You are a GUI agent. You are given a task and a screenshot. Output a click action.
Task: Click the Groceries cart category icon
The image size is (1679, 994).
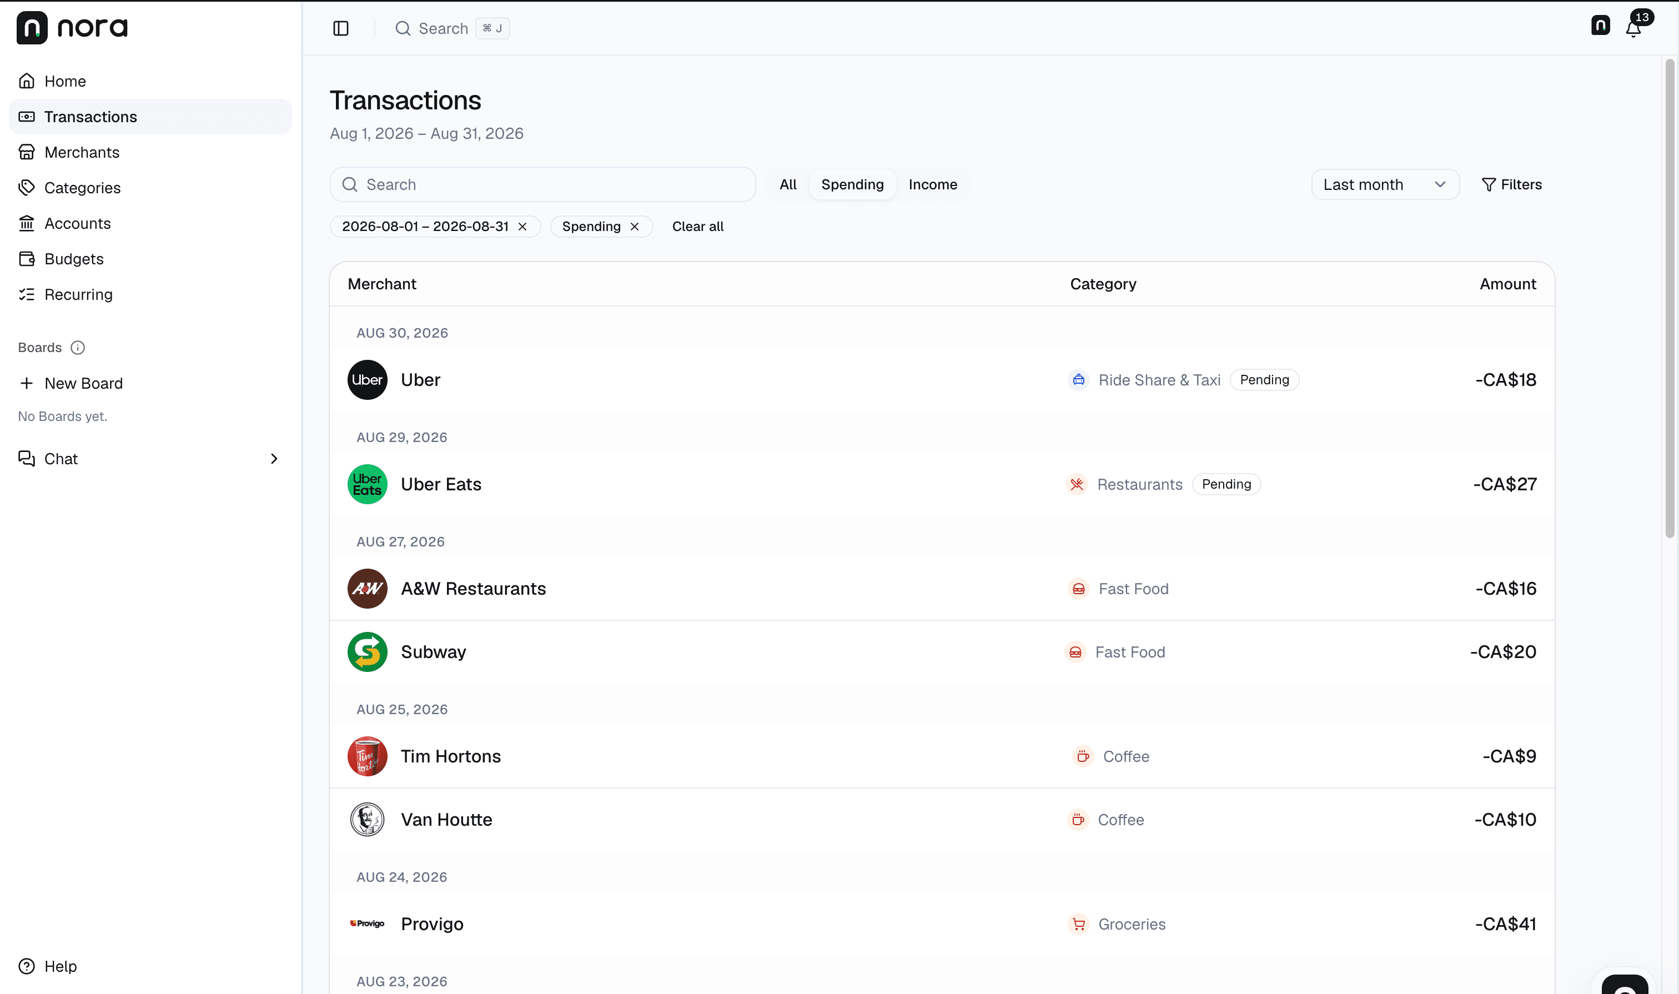click(x=1078, y=923)
